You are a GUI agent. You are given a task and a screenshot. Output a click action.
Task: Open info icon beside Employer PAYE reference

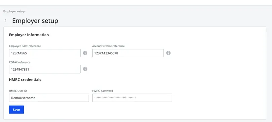[85, 53]
